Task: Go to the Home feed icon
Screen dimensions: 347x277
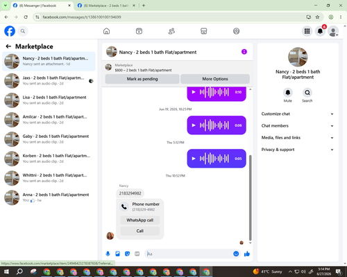Action: (x=106, y=31)
